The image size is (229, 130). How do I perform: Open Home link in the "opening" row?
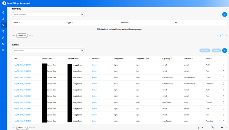(x=94, y=121)
